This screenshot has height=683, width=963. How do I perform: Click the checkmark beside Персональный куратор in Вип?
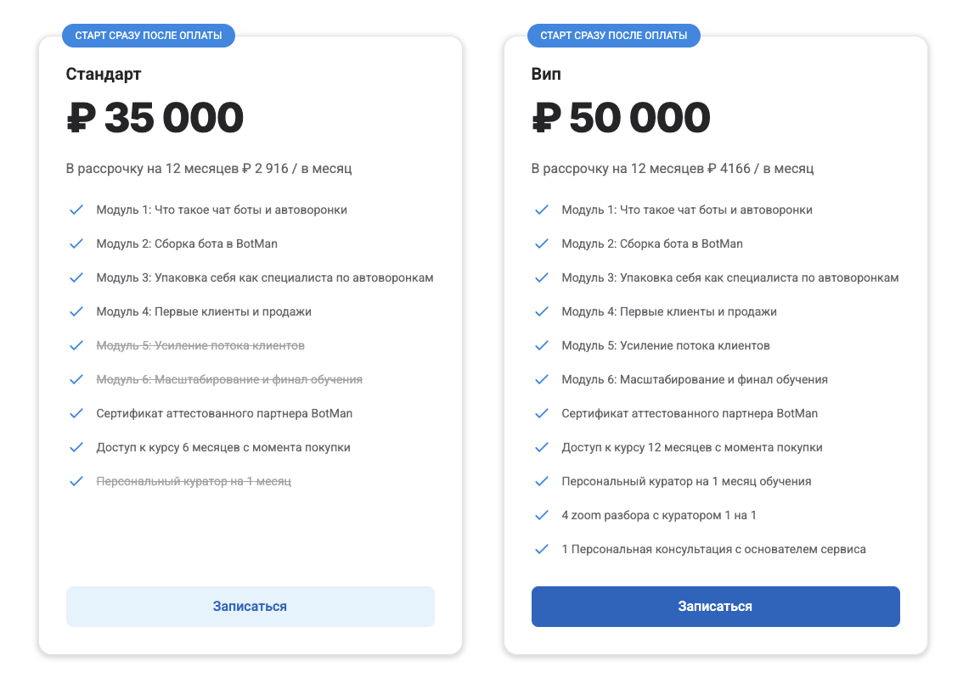point(542,480)
